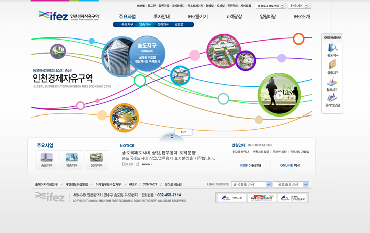This screenshot has width=370, height=233.
Task: Open the 청라지구 icon in Quickmenu
Action: pyautogui.click(x=332, y=82)
